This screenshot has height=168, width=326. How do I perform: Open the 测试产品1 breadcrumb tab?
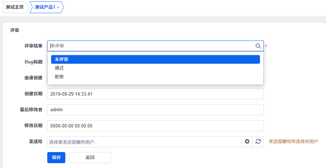coord(45,7)
